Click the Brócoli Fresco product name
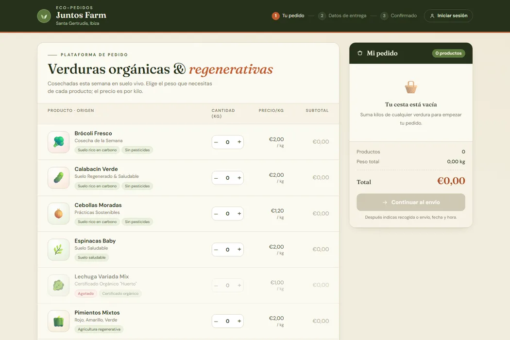Image resolution: width=510 pixels, height=340 pixels. [x=93, y=134]
